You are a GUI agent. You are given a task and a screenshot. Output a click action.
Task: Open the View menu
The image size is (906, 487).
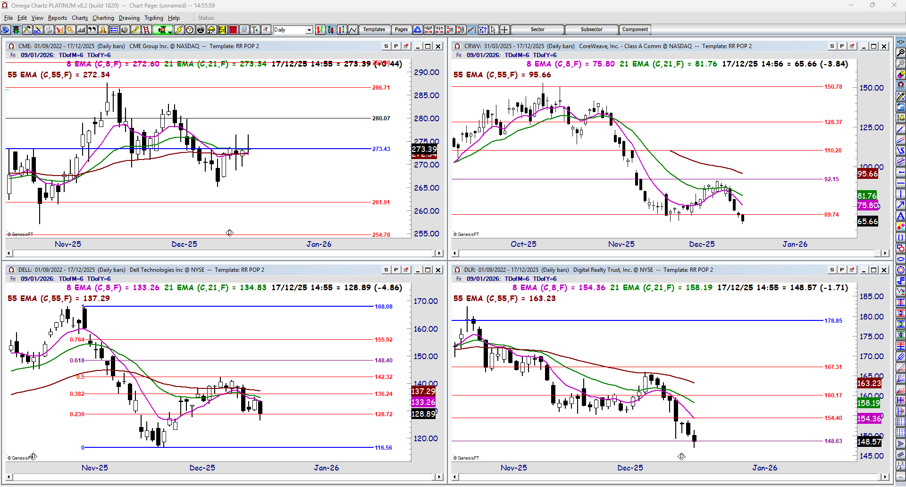click(37, 18)
